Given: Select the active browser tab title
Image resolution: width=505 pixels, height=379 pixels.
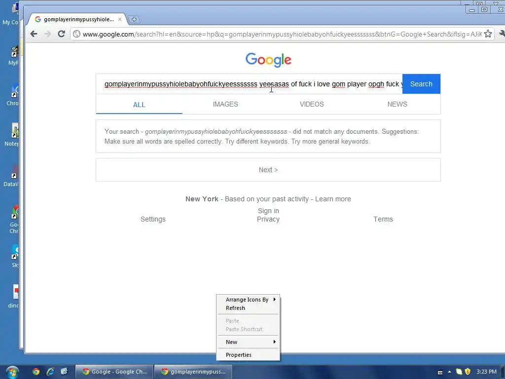Looking at the screenshot, I should pyautogui.click(x=79, y=19).
